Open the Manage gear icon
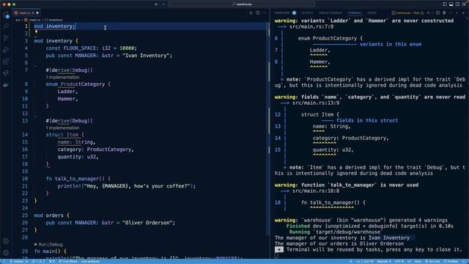Image resolution: width=469 pixels, height=264 pixels. tap(6, 253)
